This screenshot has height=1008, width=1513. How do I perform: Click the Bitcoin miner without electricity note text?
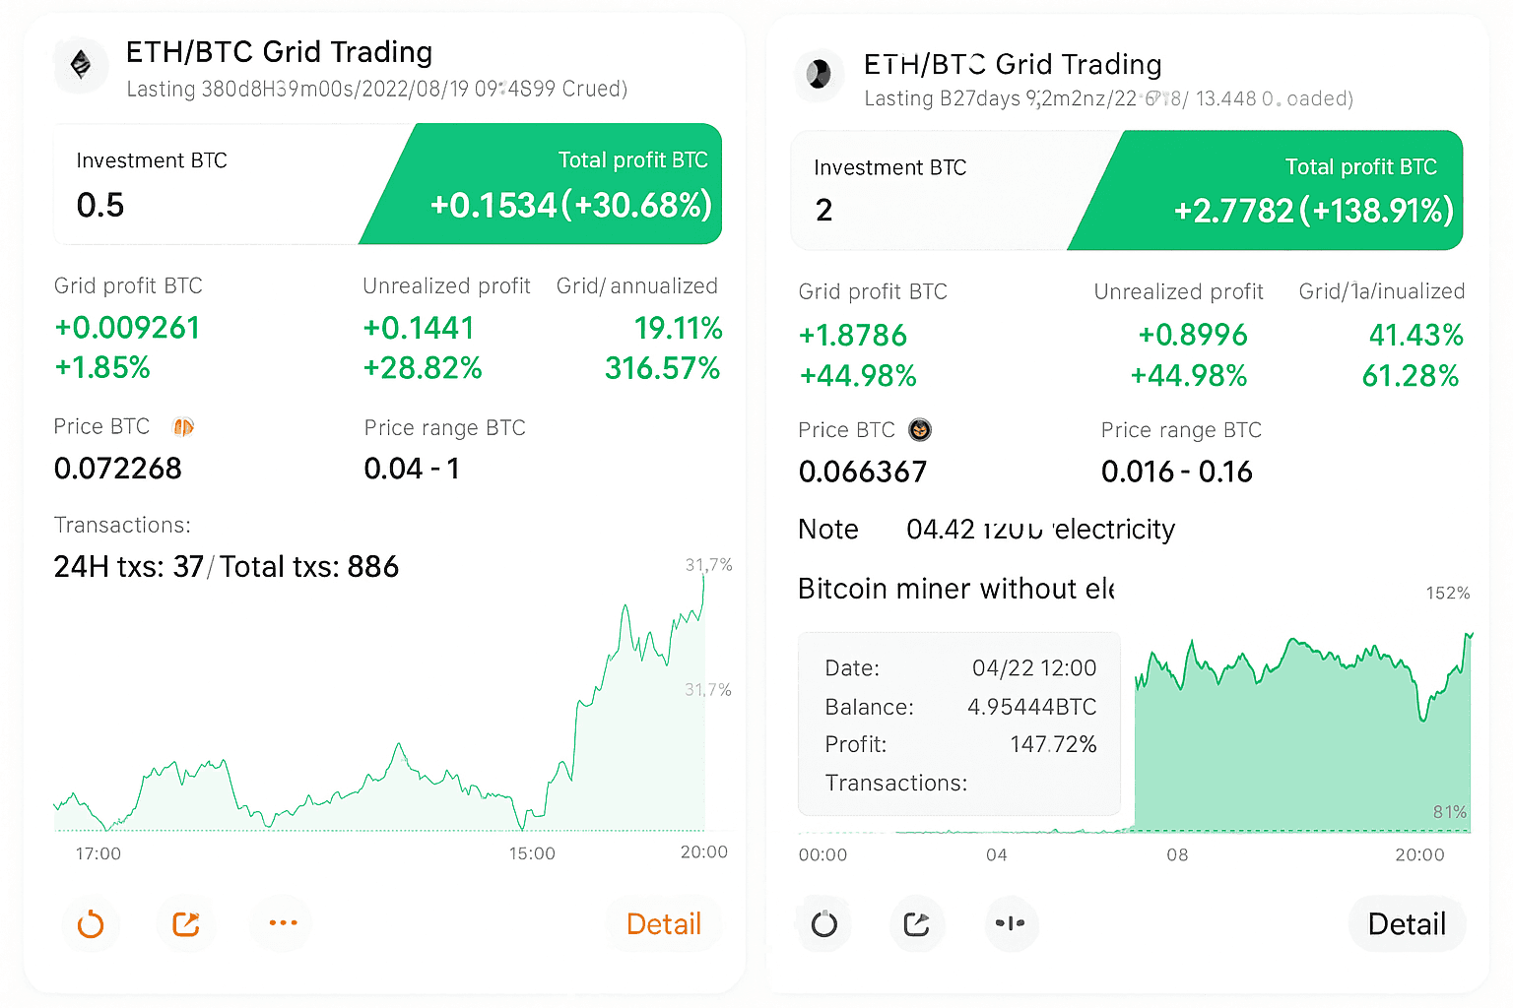(x=955, y=589)
